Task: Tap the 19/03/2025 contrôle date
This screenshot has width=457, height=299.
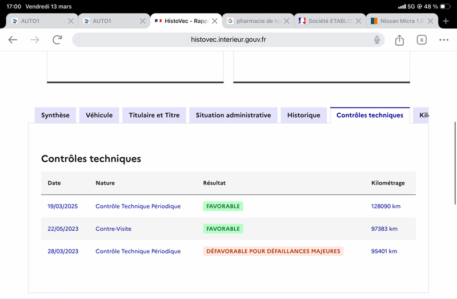Action: (x=62, y=206)
